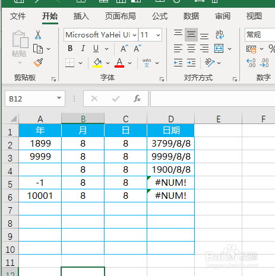Open the 文件 tab
Image resolution: width=275 pixels, height=276 pixels.
point(18,16)
